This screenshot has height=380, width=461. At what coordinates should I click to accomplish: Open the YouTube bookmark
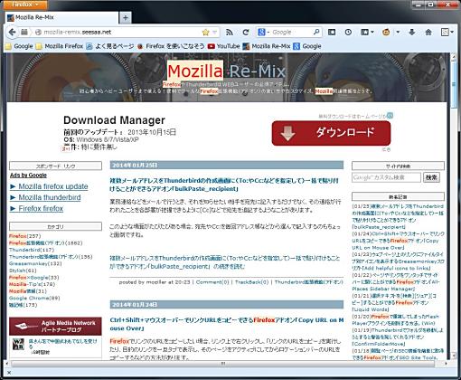[224, 46]
